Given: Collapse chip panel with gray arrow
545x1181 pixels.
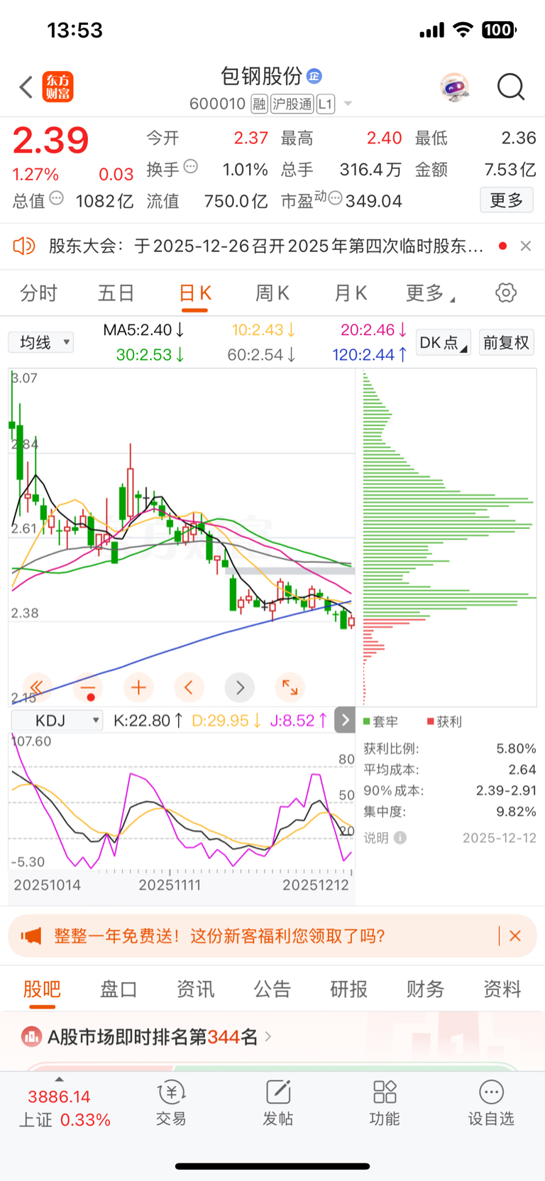Looking at the screenshot, I should click(345, 720).
